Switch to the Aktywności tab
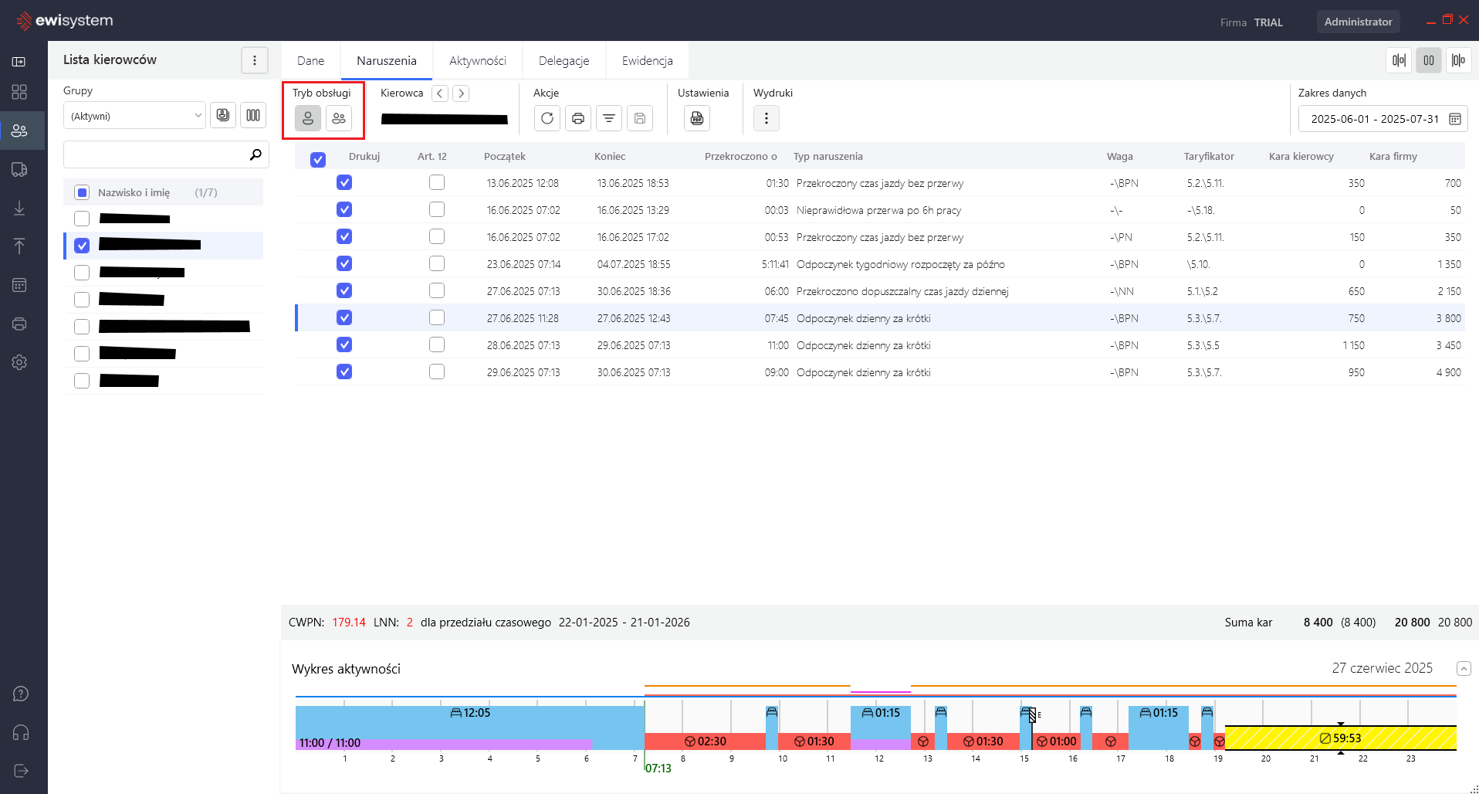The height and width of the screenshot is (794, 1479). pyautogui.click(x=478, y=61)
